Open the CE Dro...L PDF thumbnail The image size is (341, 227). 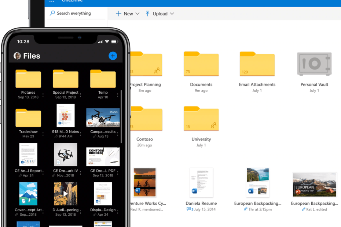pyautogui.click(x=103, y=157)
